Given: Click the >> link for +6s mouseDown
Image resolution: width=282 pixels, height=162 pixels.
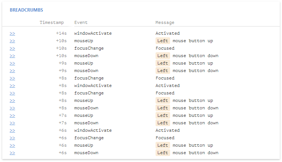Looking at the screenshot, I should (12, 153).
